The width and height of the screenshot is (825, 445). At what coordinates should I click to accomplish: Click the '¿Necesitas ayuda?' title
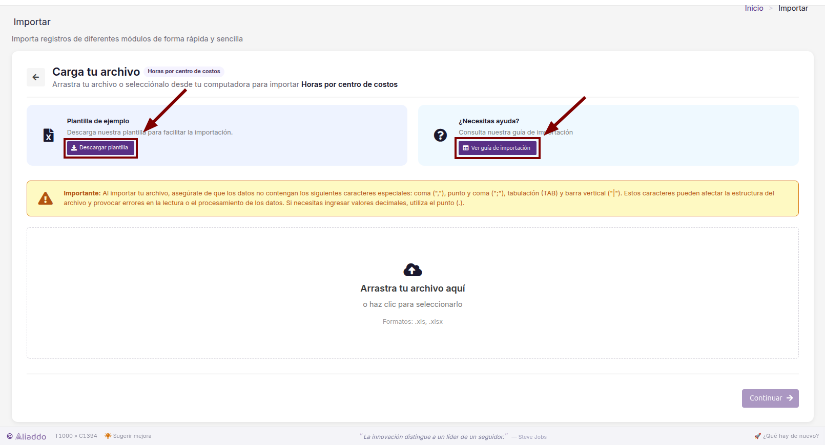(x=489, y=121)
